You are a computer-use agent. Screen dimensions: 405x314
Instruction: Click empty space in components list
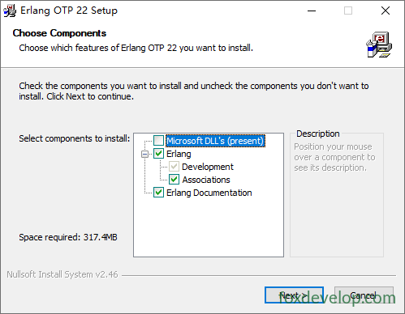tap(209, 227)
